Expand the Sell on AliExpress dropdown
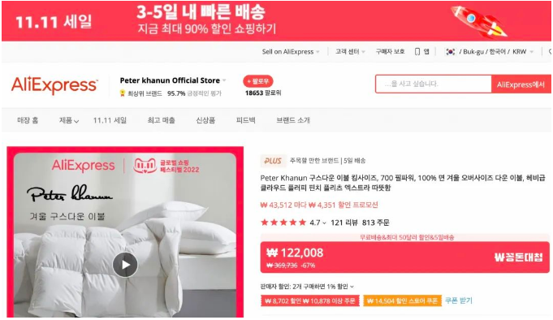Image resolution: width=553 pixels, height=320 pixels. (x=291, y=51)
